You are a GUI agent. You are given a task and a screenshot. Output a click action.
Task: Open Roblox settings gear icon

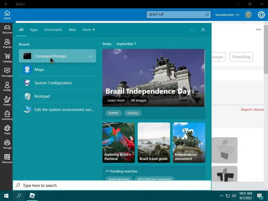click(x=261, y=15)
